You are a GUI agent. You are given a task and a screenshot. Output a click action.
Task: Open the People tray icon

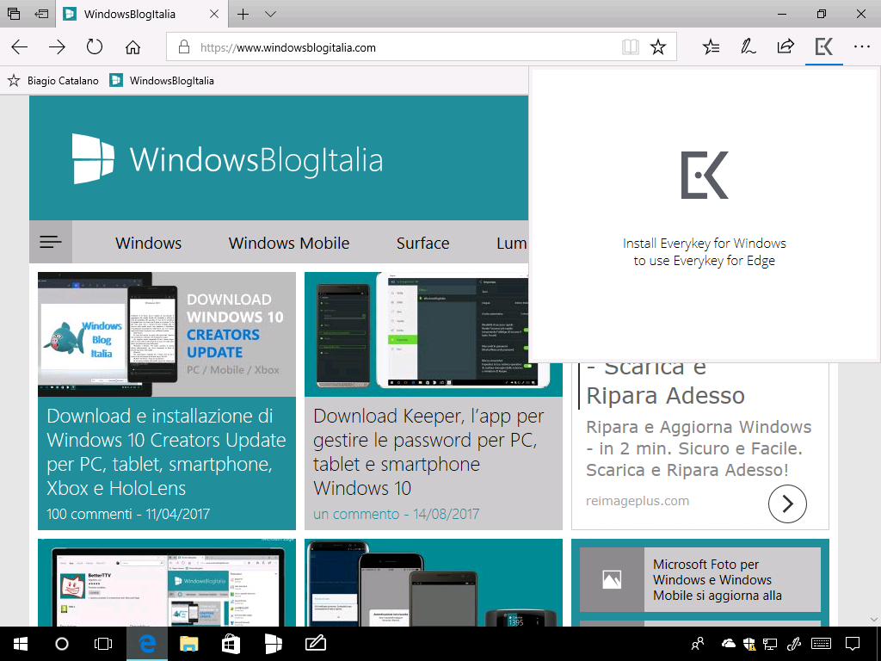(x=698, y=644)
